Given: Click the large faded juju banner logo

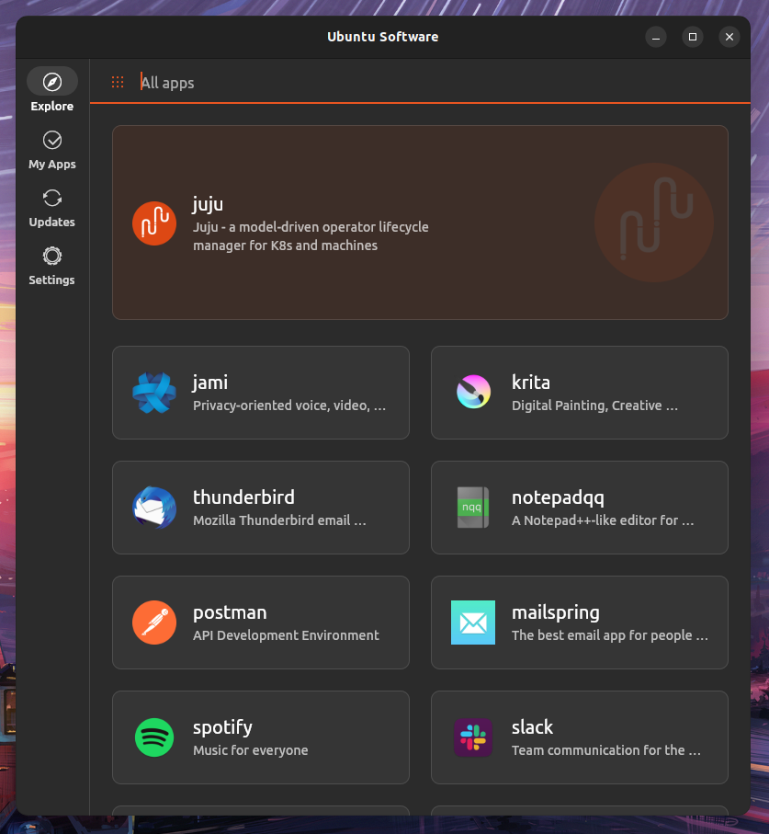Looking at the screenshot, I should pos(654,223).
